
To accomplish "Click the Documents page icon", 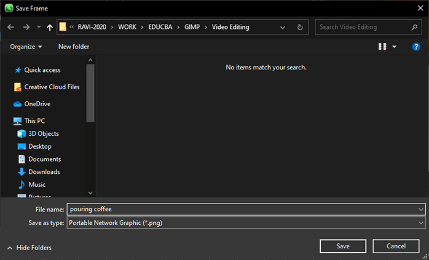I will pos(22,159).
